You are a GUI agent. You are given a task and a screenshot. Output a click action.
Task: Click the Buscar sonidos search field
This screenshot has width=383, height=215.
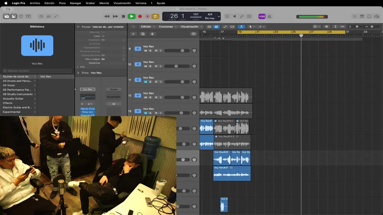point(37,71)
